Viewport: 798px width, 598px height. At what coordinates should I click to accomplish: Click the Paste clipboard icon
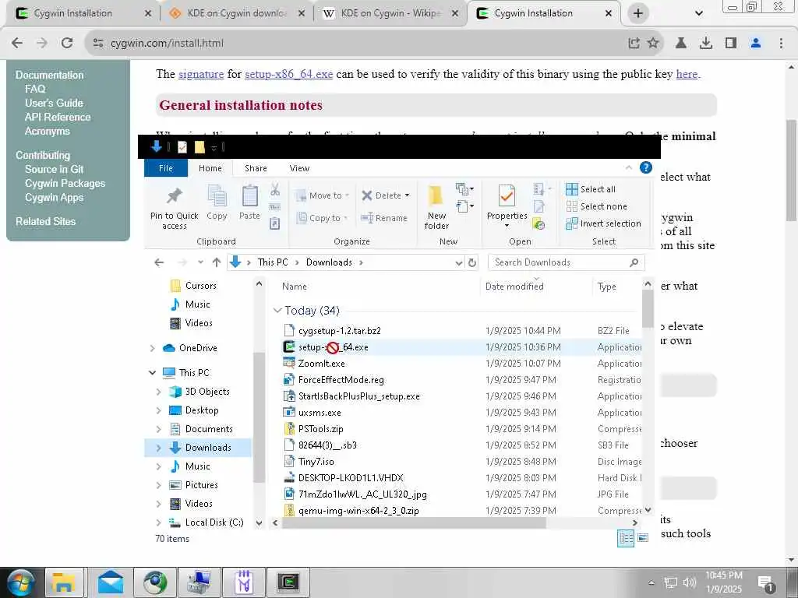[249, 196]
